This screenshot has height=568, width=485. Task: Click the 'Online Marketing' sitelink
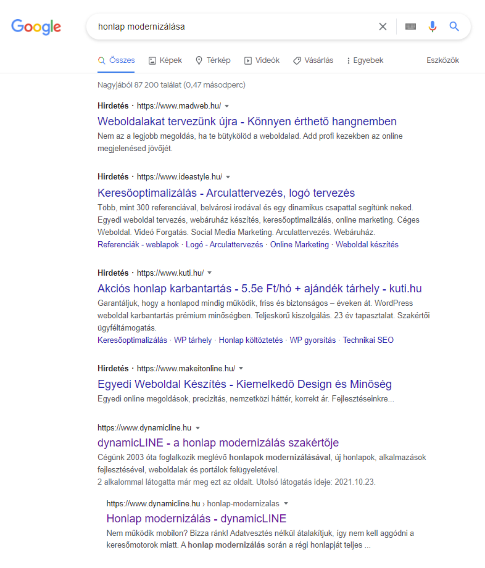pyautogui.click(x=299, y=245)
